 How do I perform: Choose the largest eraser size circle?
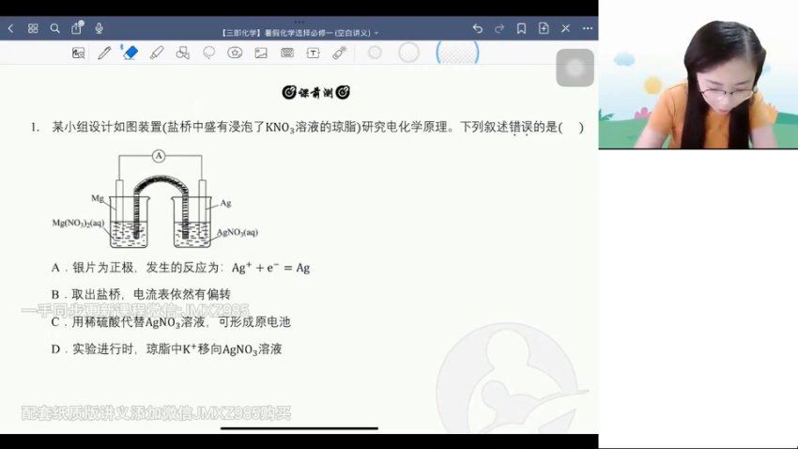pyautogui.click(x=457, y=53)
